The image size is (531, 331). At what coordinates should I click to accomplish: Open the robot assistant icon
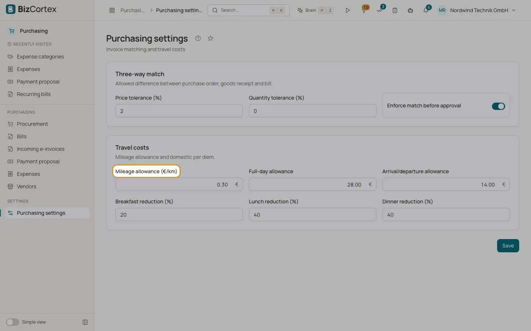[410, 10]
